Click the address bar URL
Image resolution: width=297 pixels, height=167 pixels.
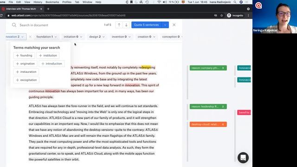point(68,15)
